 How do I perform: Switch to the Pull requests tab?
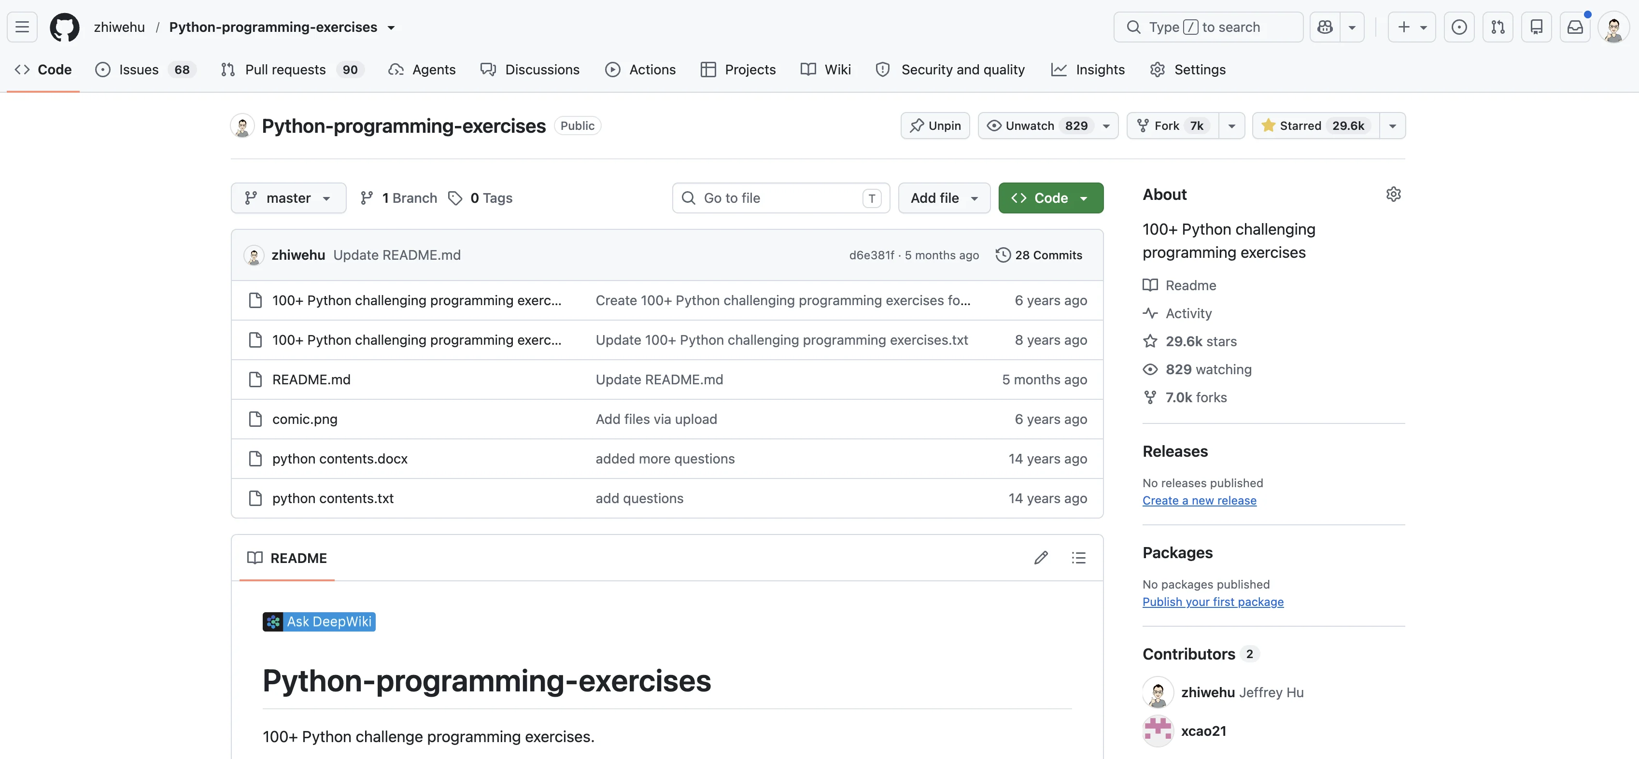[x=293, y=70]
